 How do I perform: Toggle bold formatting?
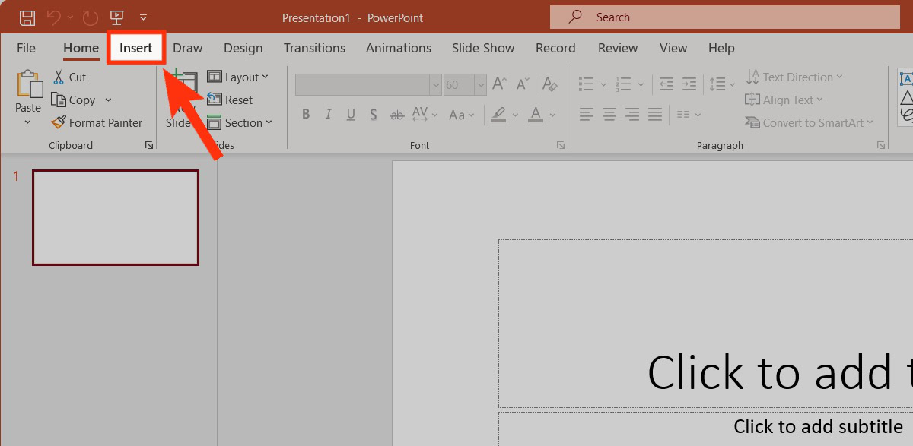306,115
